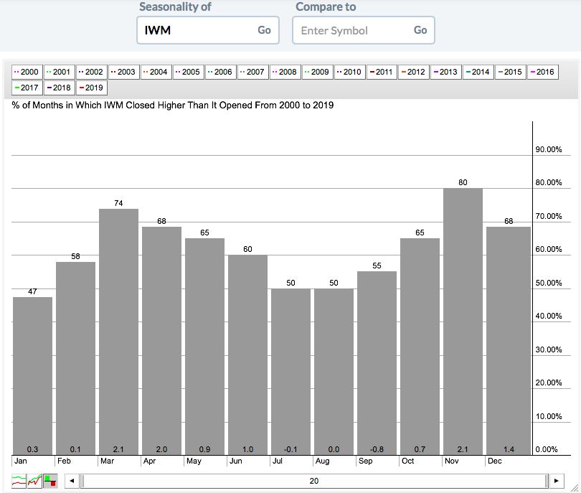Click the left arrow on the years slider
The width and height of the screenshot is (581, 493).
[x=72, y=481]
